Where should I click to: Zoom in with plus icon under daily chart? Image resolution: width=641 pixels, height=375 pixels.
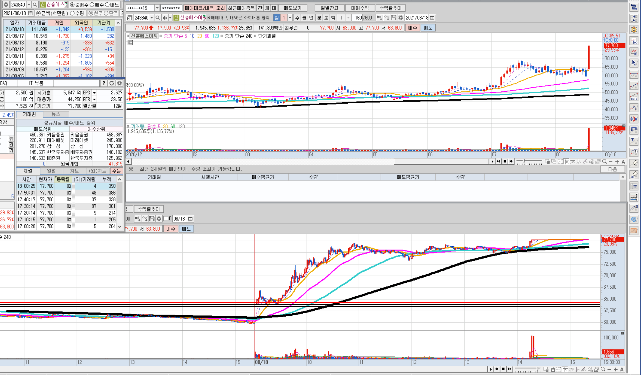(x=617, y=161)
